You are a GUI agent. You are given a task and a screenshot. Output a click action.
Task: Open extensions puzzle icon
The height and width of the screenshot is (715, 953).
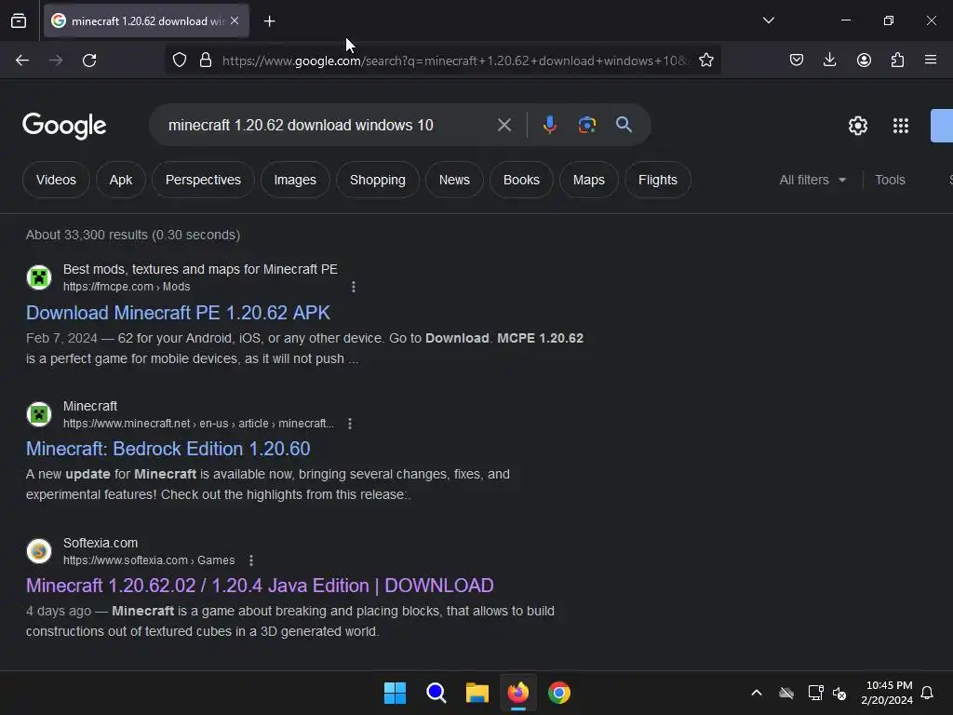pyautogui.click(x=897, y=61)
